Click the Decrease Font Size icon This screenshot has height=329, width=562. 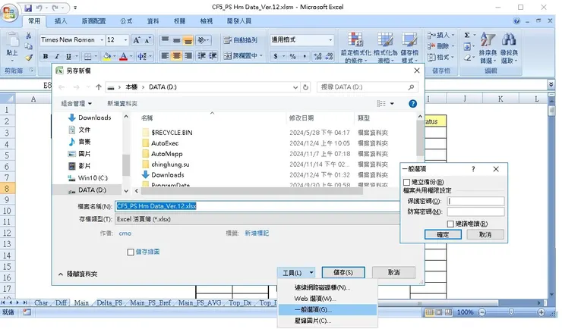(x=147, y=40)
